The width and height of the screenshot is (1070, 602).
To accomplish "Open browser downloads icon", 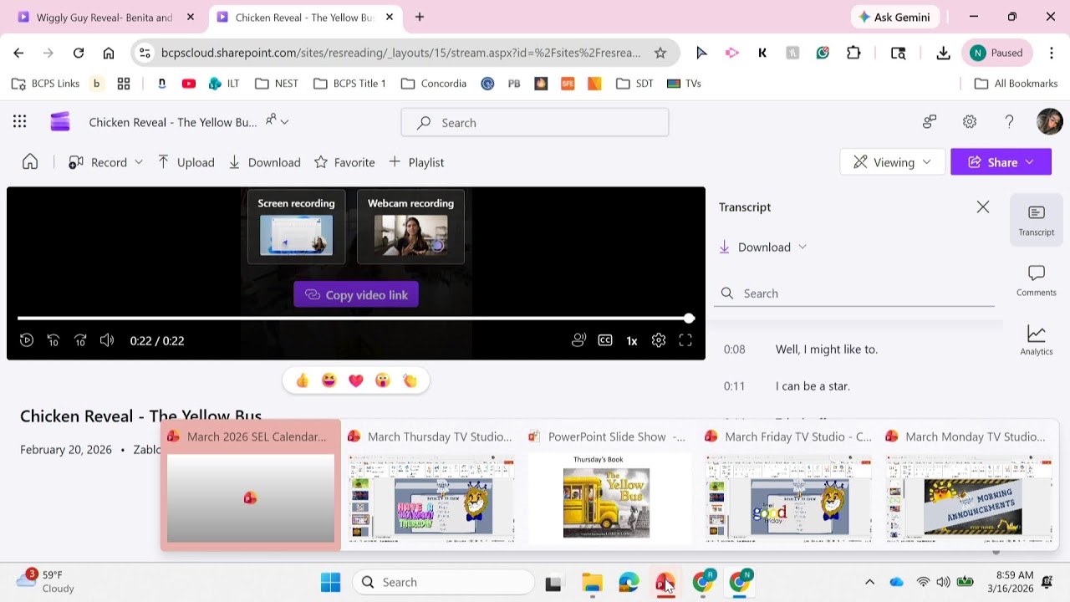I will click(x=943, y=53).
